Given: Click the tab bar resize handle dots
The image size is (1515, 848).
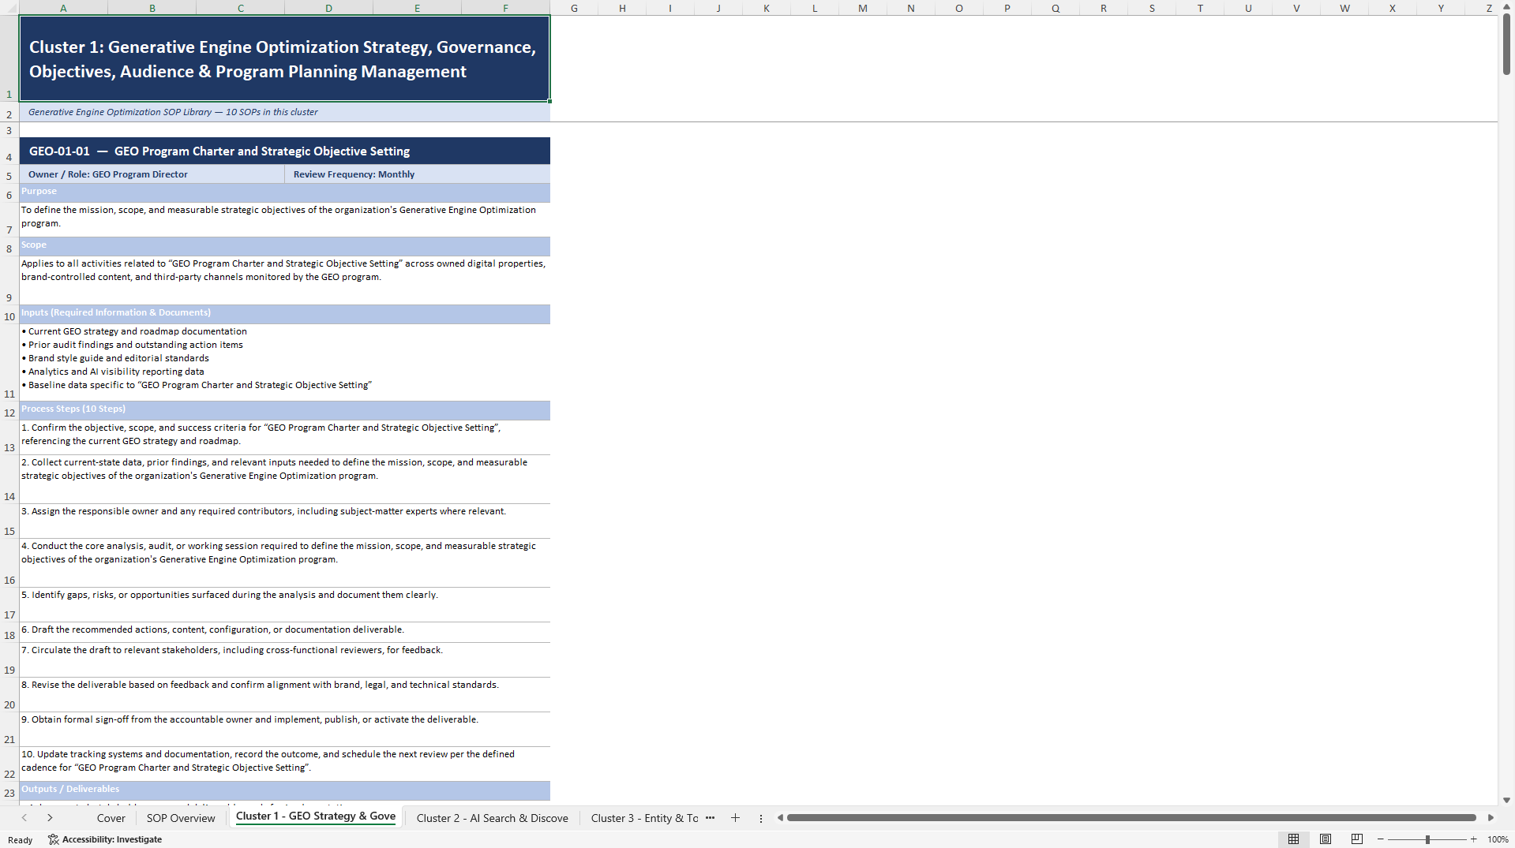Looking at the screenshot, I should [x=761, y=818].
